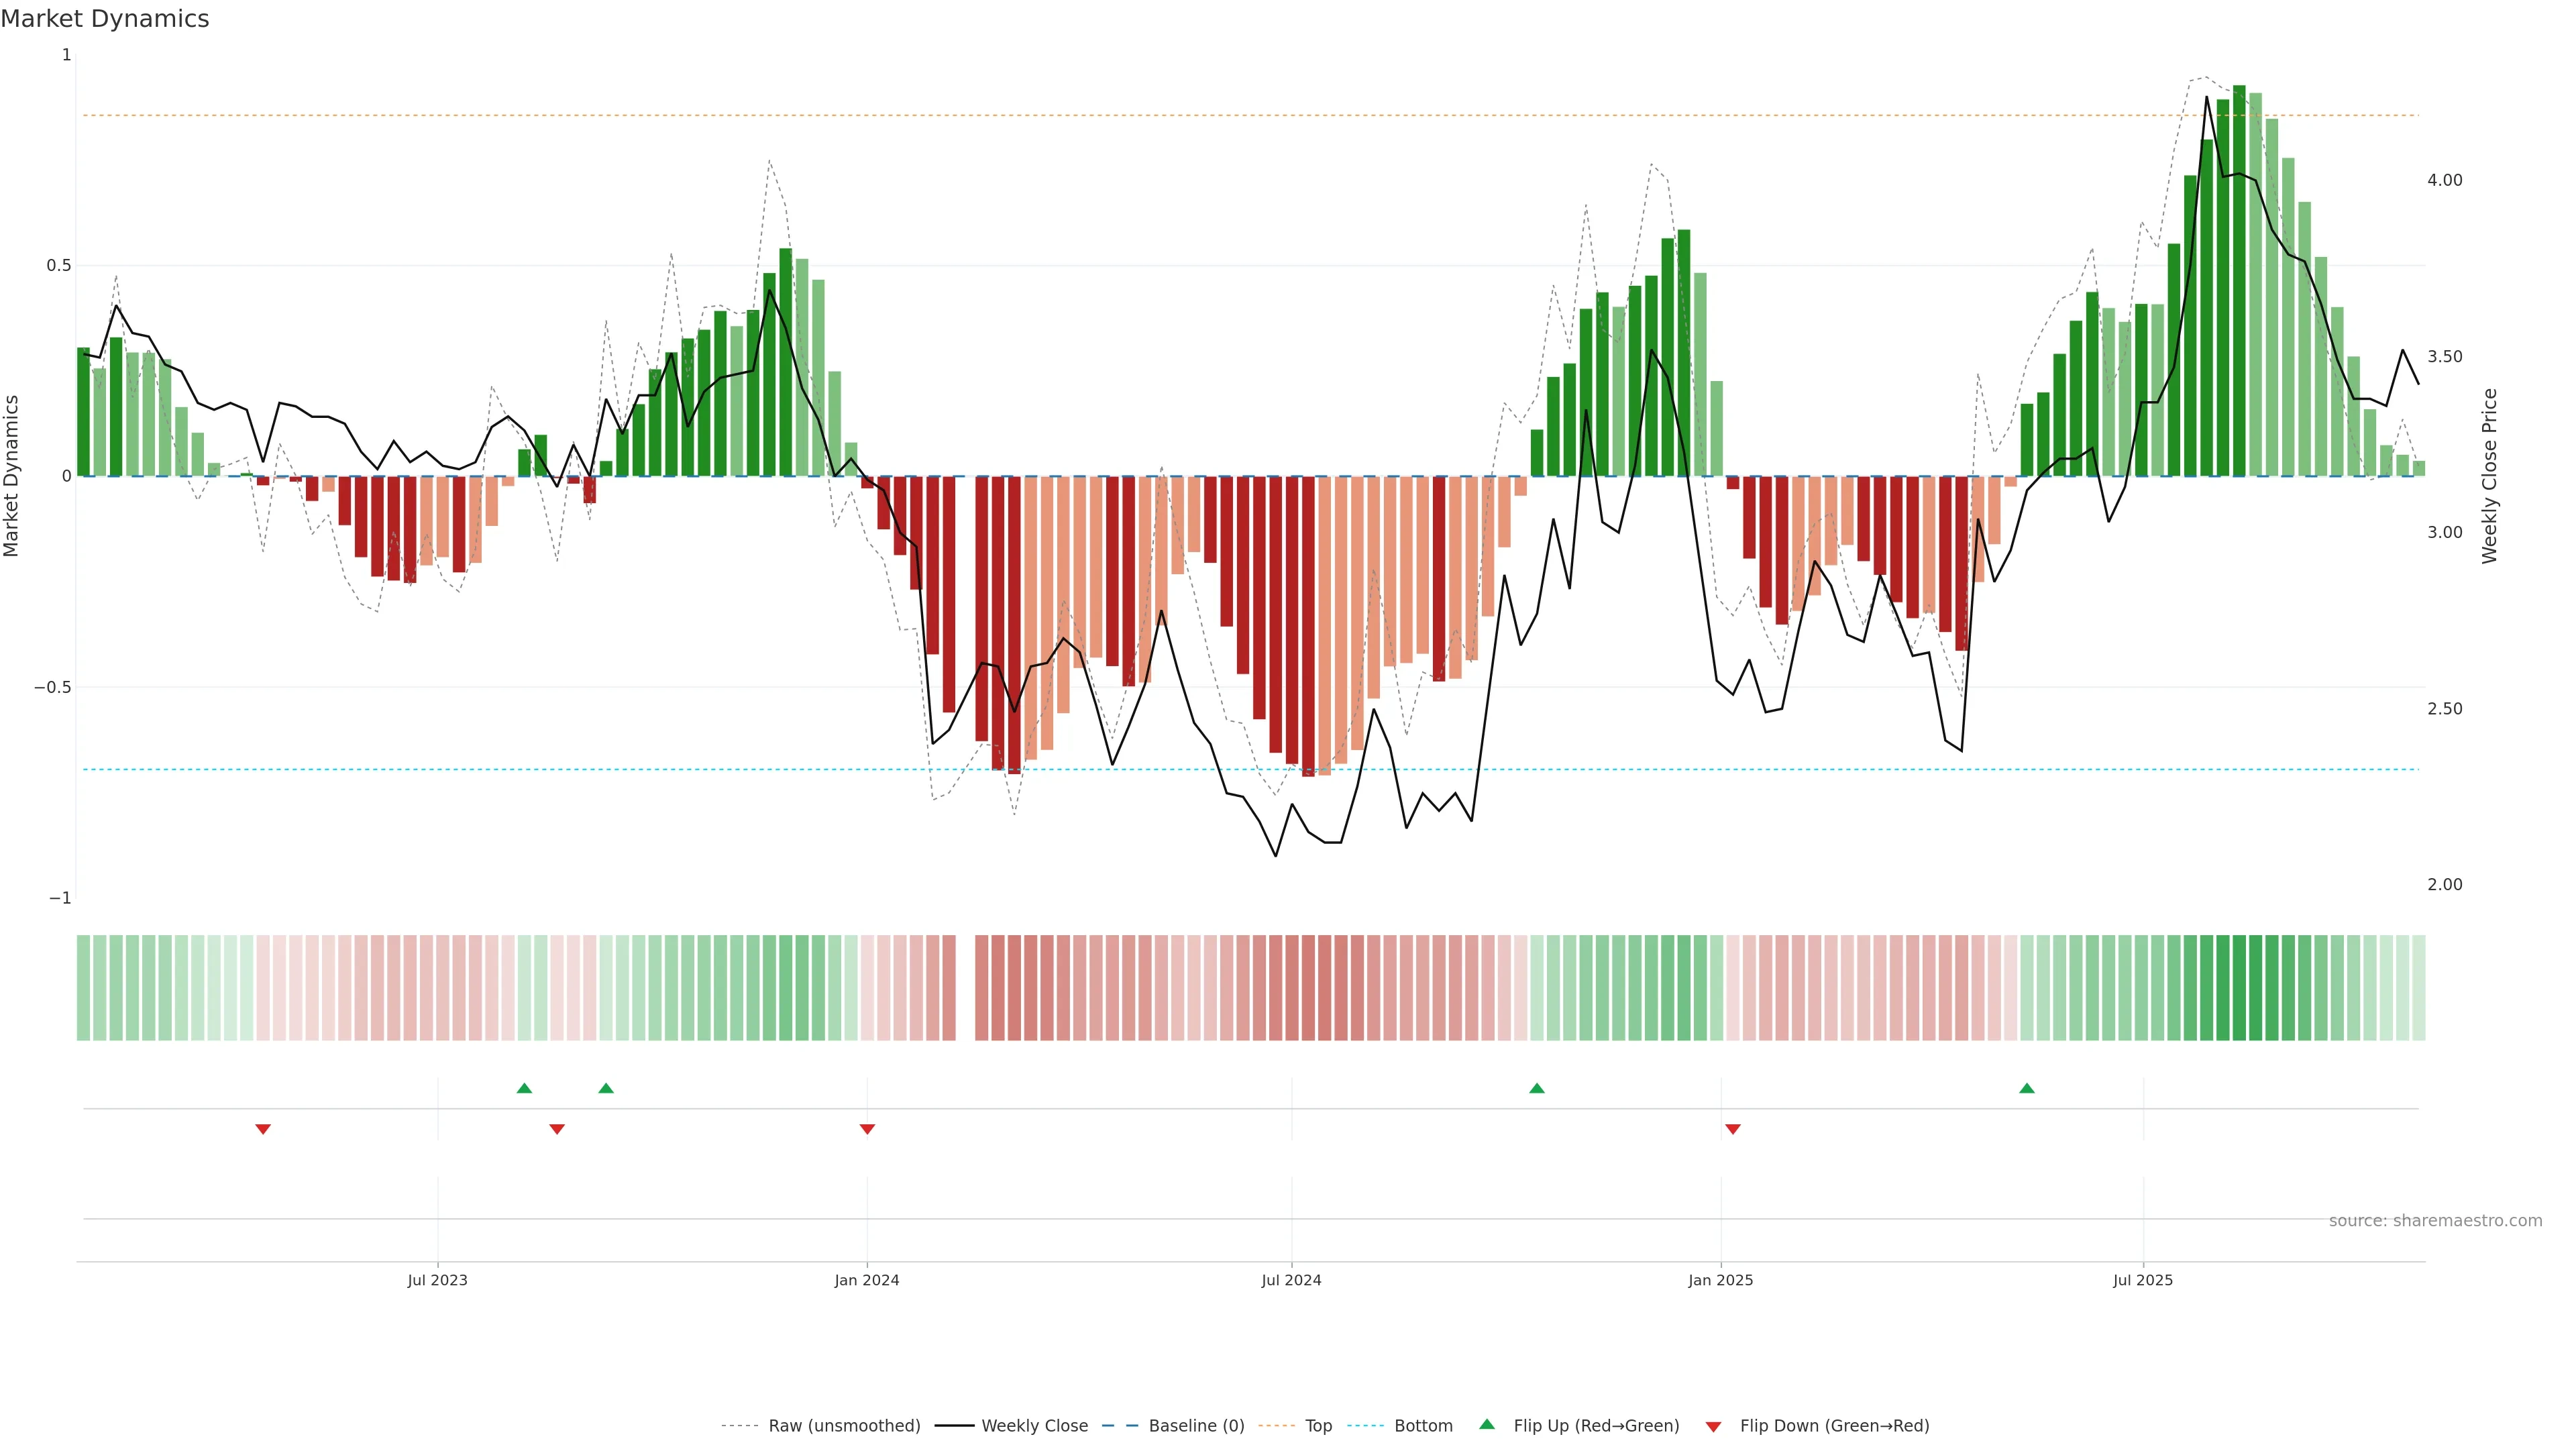Click the Jul 2024 x-axis label
2576x1449 pixels.
coord(1291,1280)
